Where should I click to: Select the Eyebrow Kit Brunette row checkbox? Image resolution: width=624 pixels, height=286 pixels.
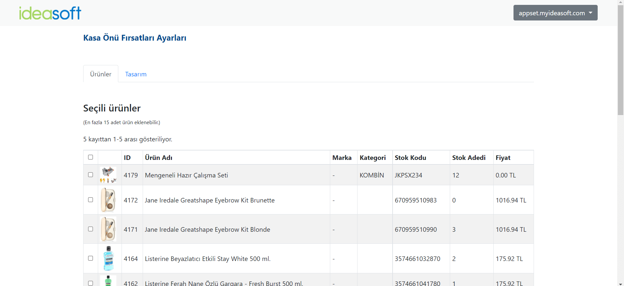click(91, 200)
